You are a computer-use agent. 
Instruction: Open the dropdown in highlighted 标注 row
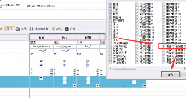point(74,86)
